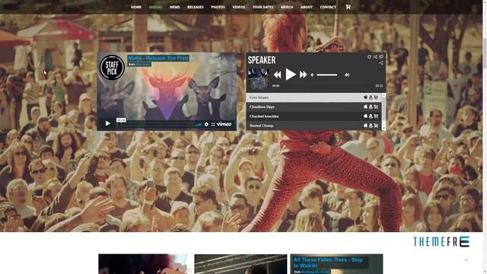Click the album artwork in Speaker player
Viewport: 487px width, 274px height.
pos(258,79)
